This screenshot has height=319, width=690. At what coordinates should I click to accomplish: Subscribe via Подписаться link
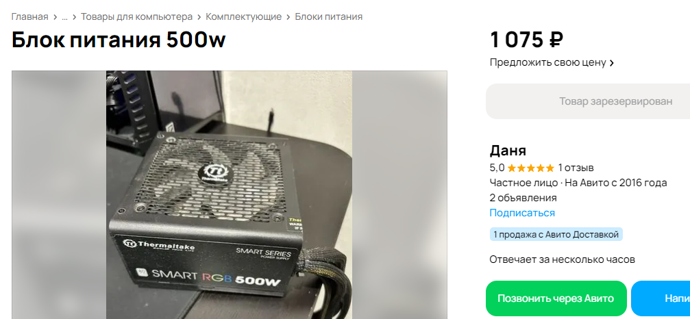coord(522,213)
